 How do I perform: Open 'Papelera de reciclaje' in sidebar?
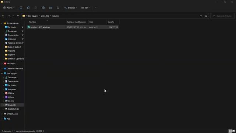(x=14, y=43)
